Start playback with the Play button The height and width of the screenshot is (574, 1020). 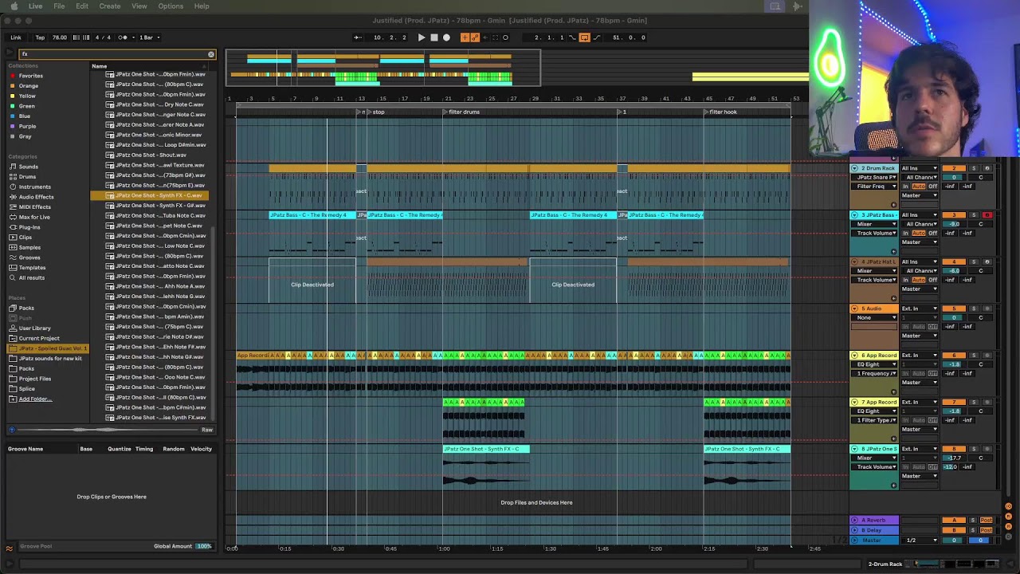coord(422,37)
